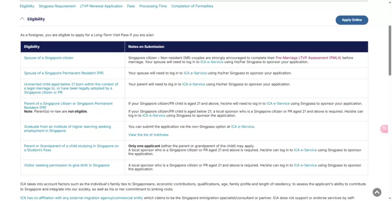Screen dimensions: 392x201
Task: Open ICA e-Service link in Singapore citizen spouse row
Action: [x=212, y=62]
